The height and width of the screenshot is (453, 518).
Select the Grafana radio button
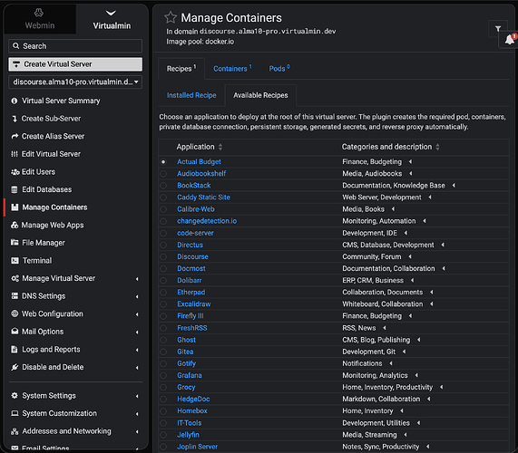click(163, 375)
